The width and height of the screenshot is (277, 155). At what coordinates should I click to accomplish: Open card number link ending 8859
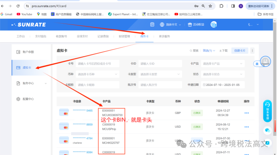pos(83,125)
